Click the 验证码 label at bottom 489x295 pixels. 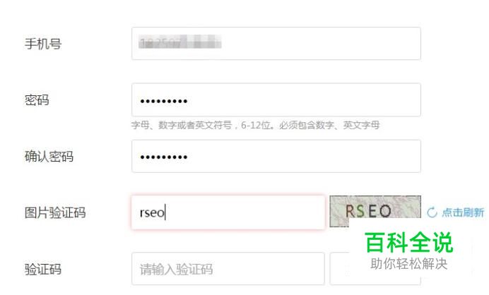[x=43, y=269]
